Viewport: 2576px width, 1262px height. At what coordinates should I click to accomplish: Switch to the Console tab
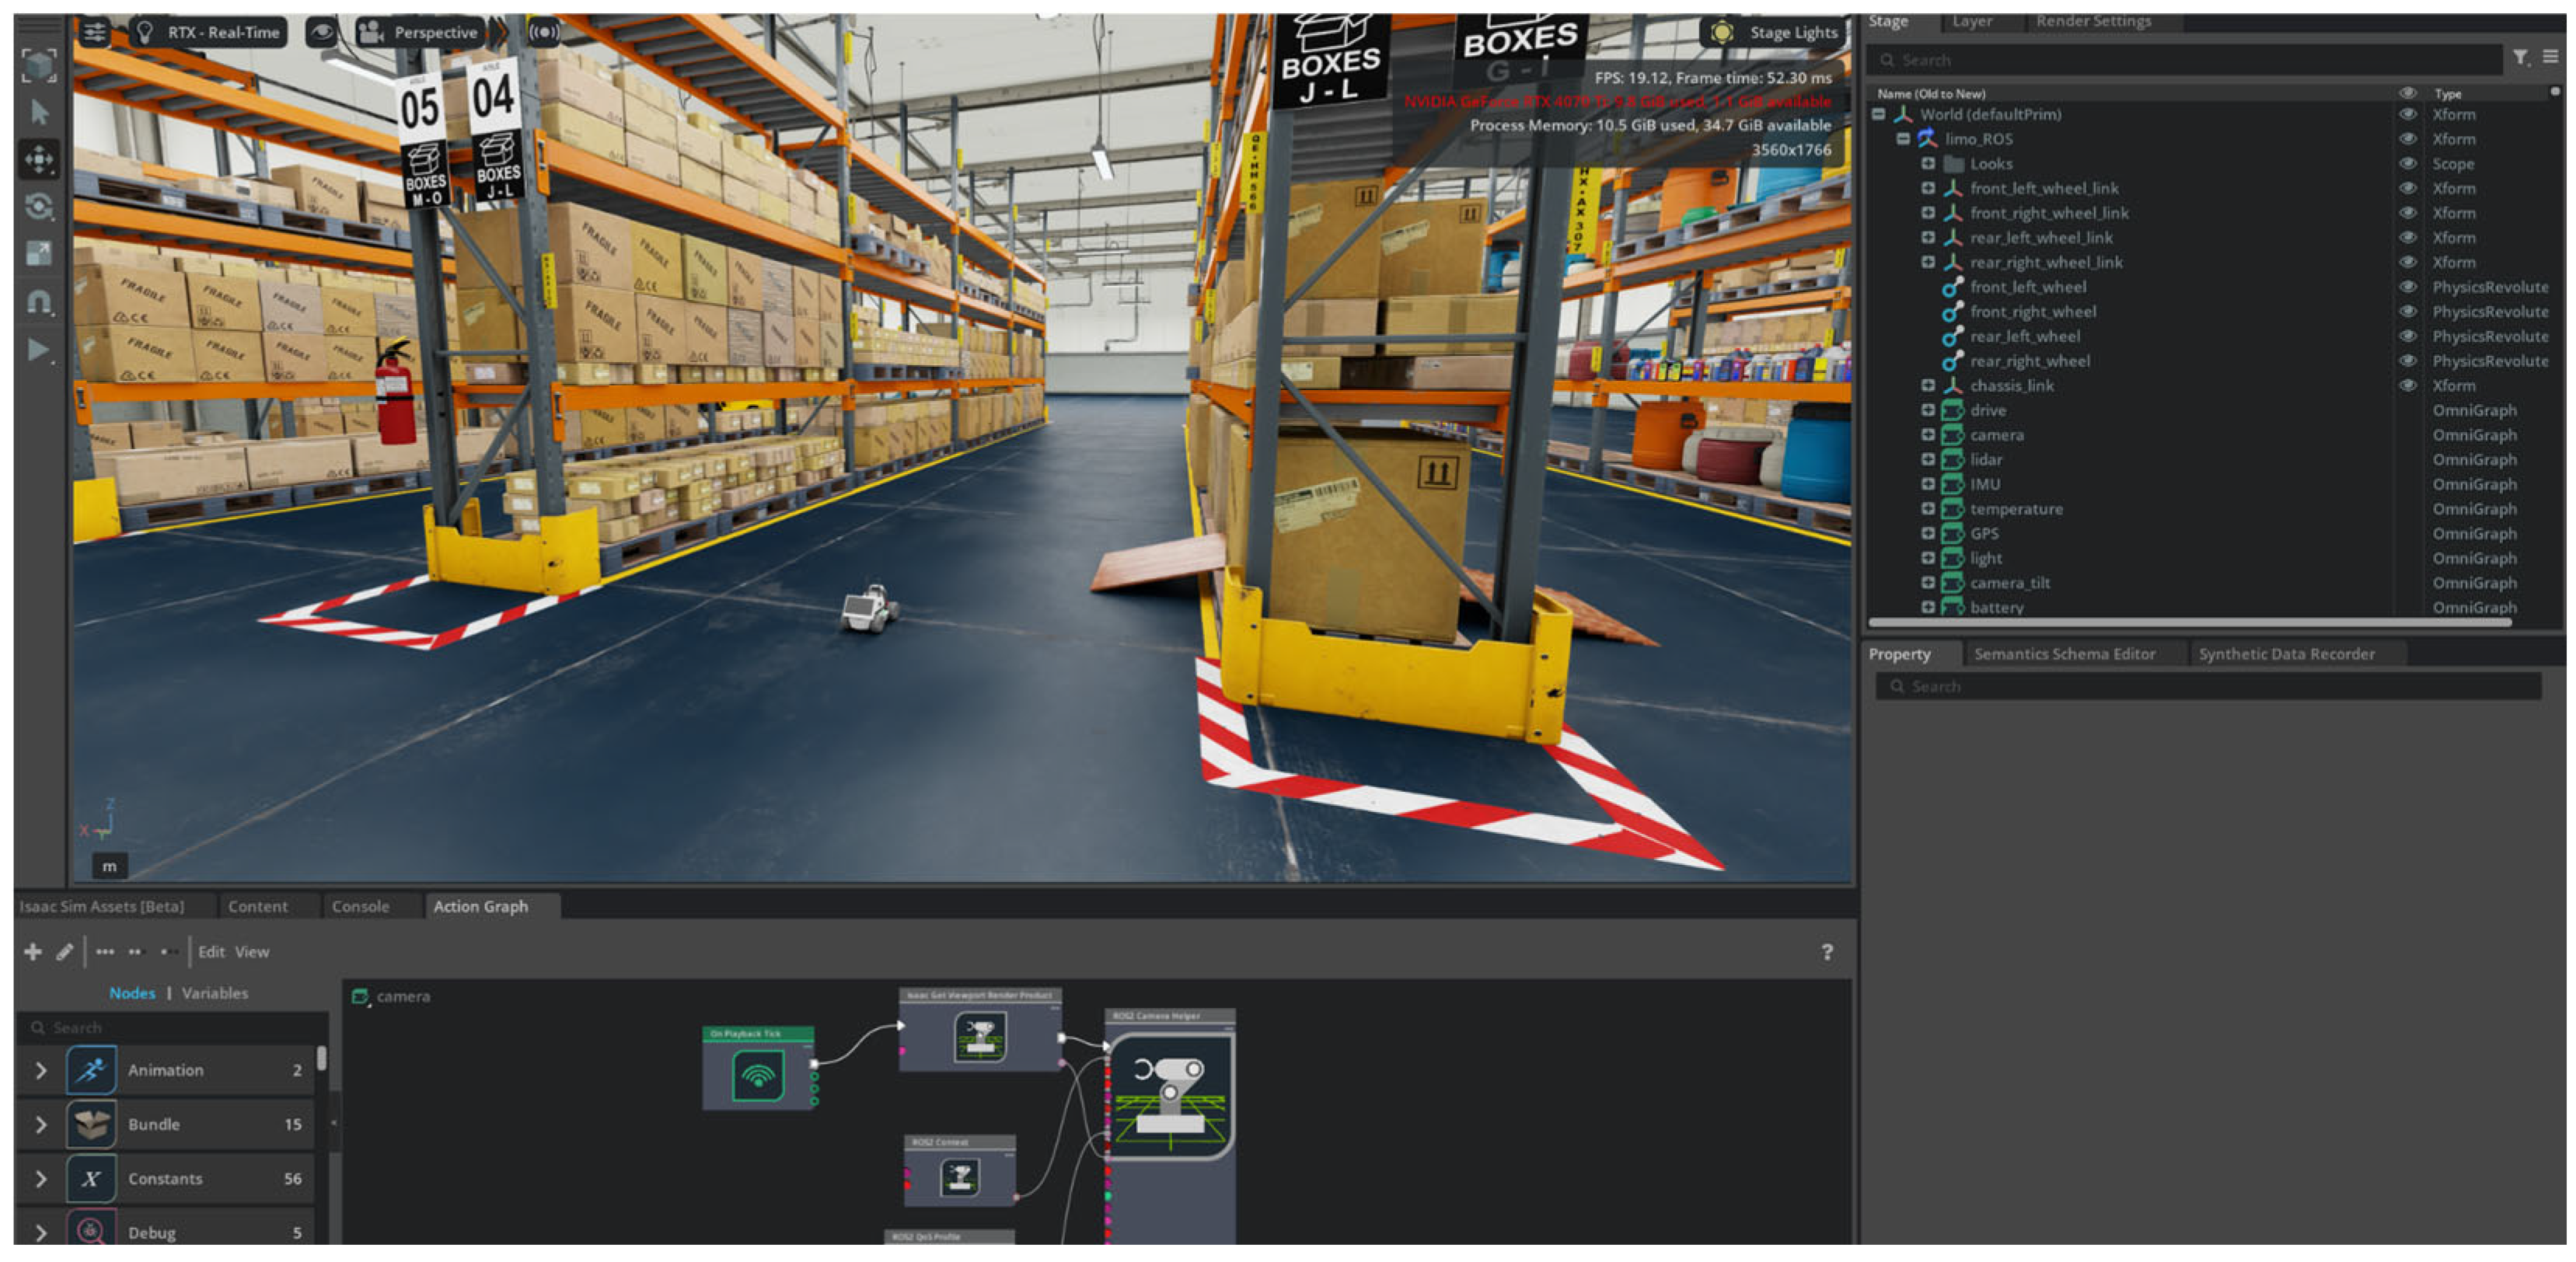(360, 906)
